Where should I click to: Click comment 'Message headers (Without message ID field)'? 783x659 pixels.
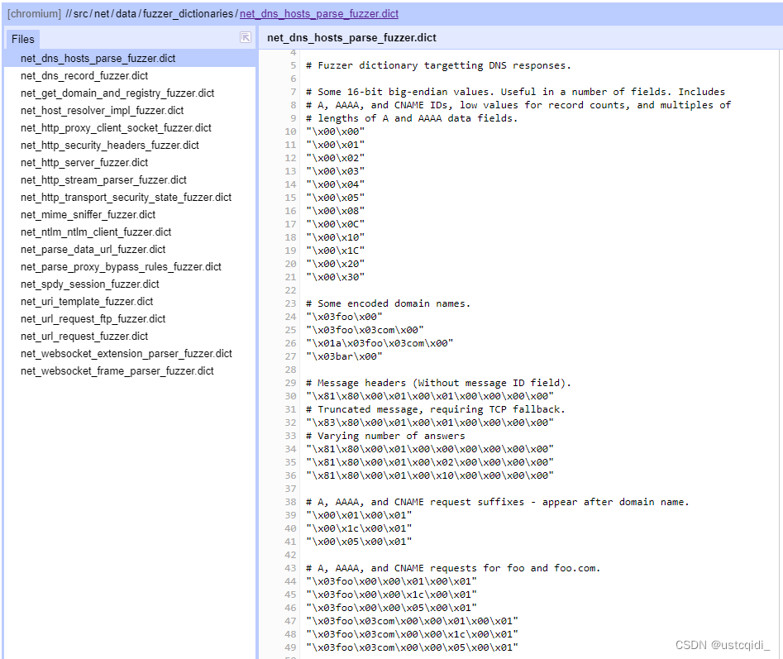coord(438,383)
